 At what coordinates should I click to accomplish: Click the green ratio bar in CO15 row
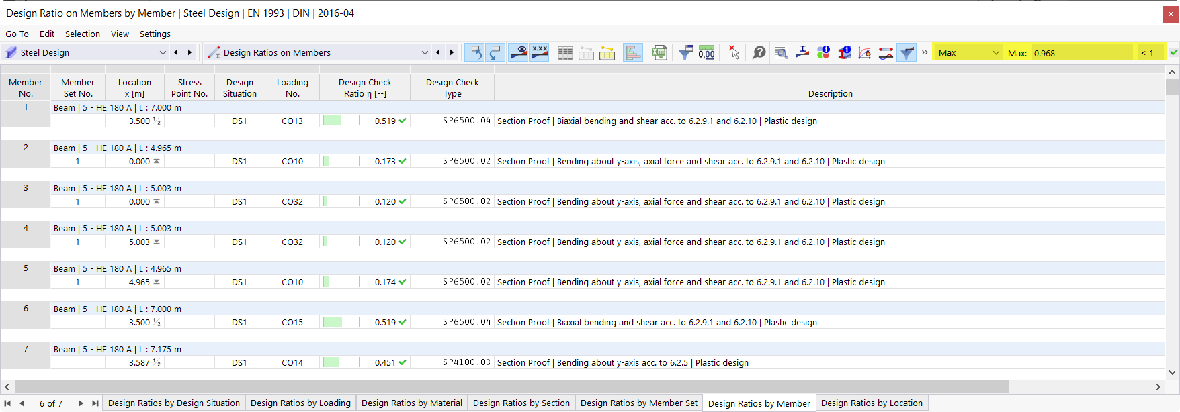point(332,322)
